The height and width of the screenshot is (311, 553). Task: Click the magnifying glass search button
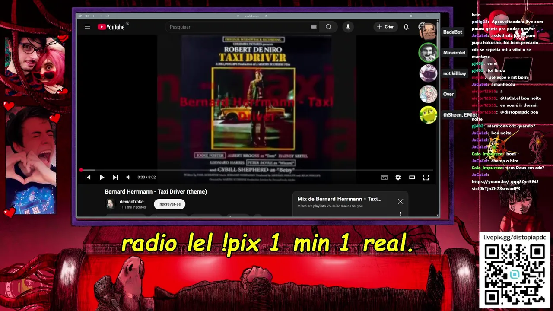[x=328, y=27]
